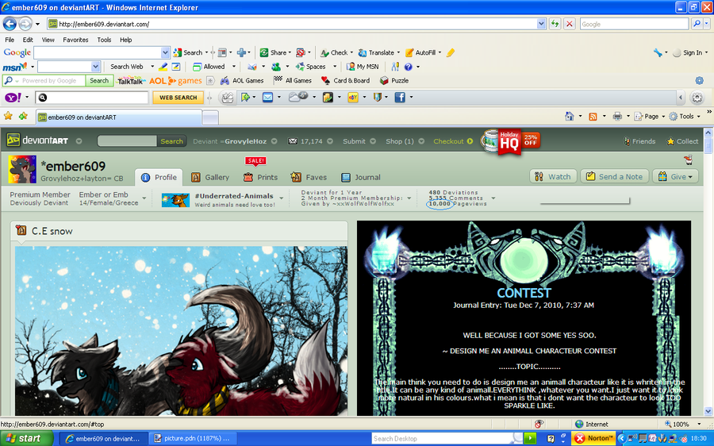Open Card & Board games icon
The height and width of the screenshot is (446, 714).
[325, 81]
